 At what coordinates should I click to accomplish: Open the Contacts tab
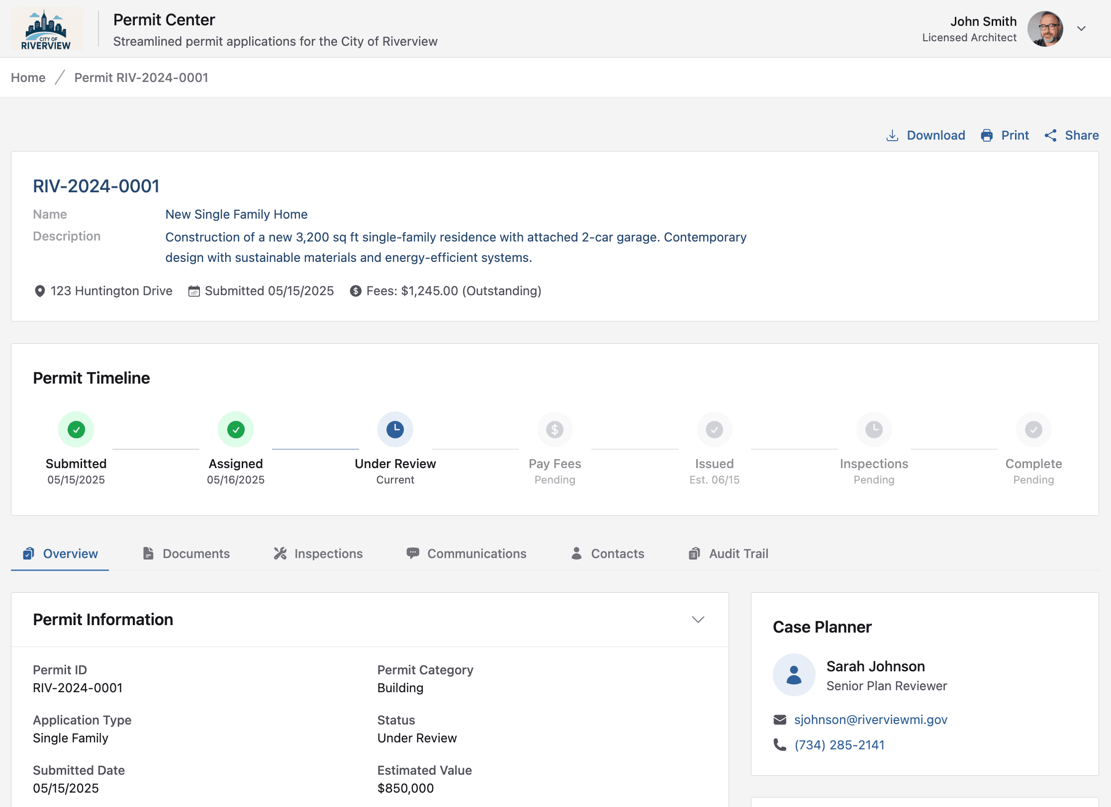607,554
